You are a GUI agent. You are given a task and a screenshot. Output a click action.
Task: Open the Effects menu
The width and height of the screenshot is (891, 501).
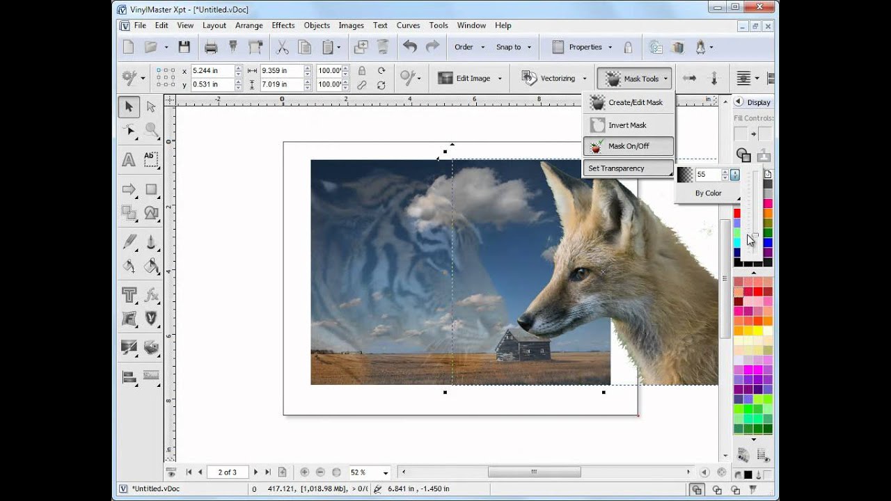283,25
